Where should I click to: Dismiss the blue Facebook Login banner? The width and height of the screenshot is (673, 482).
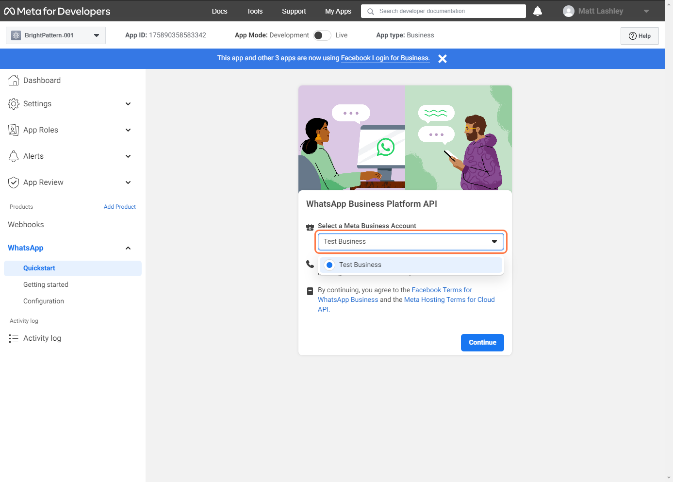(x=442, y=59)
